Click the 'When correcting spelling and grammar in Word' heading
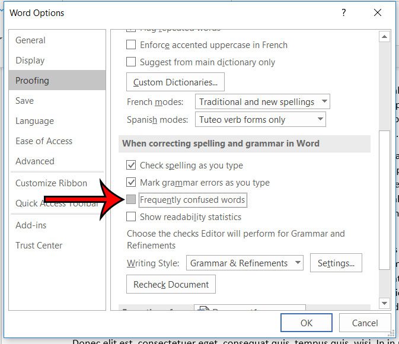This screenshot has width=399, height=344. tap(221, 144)
